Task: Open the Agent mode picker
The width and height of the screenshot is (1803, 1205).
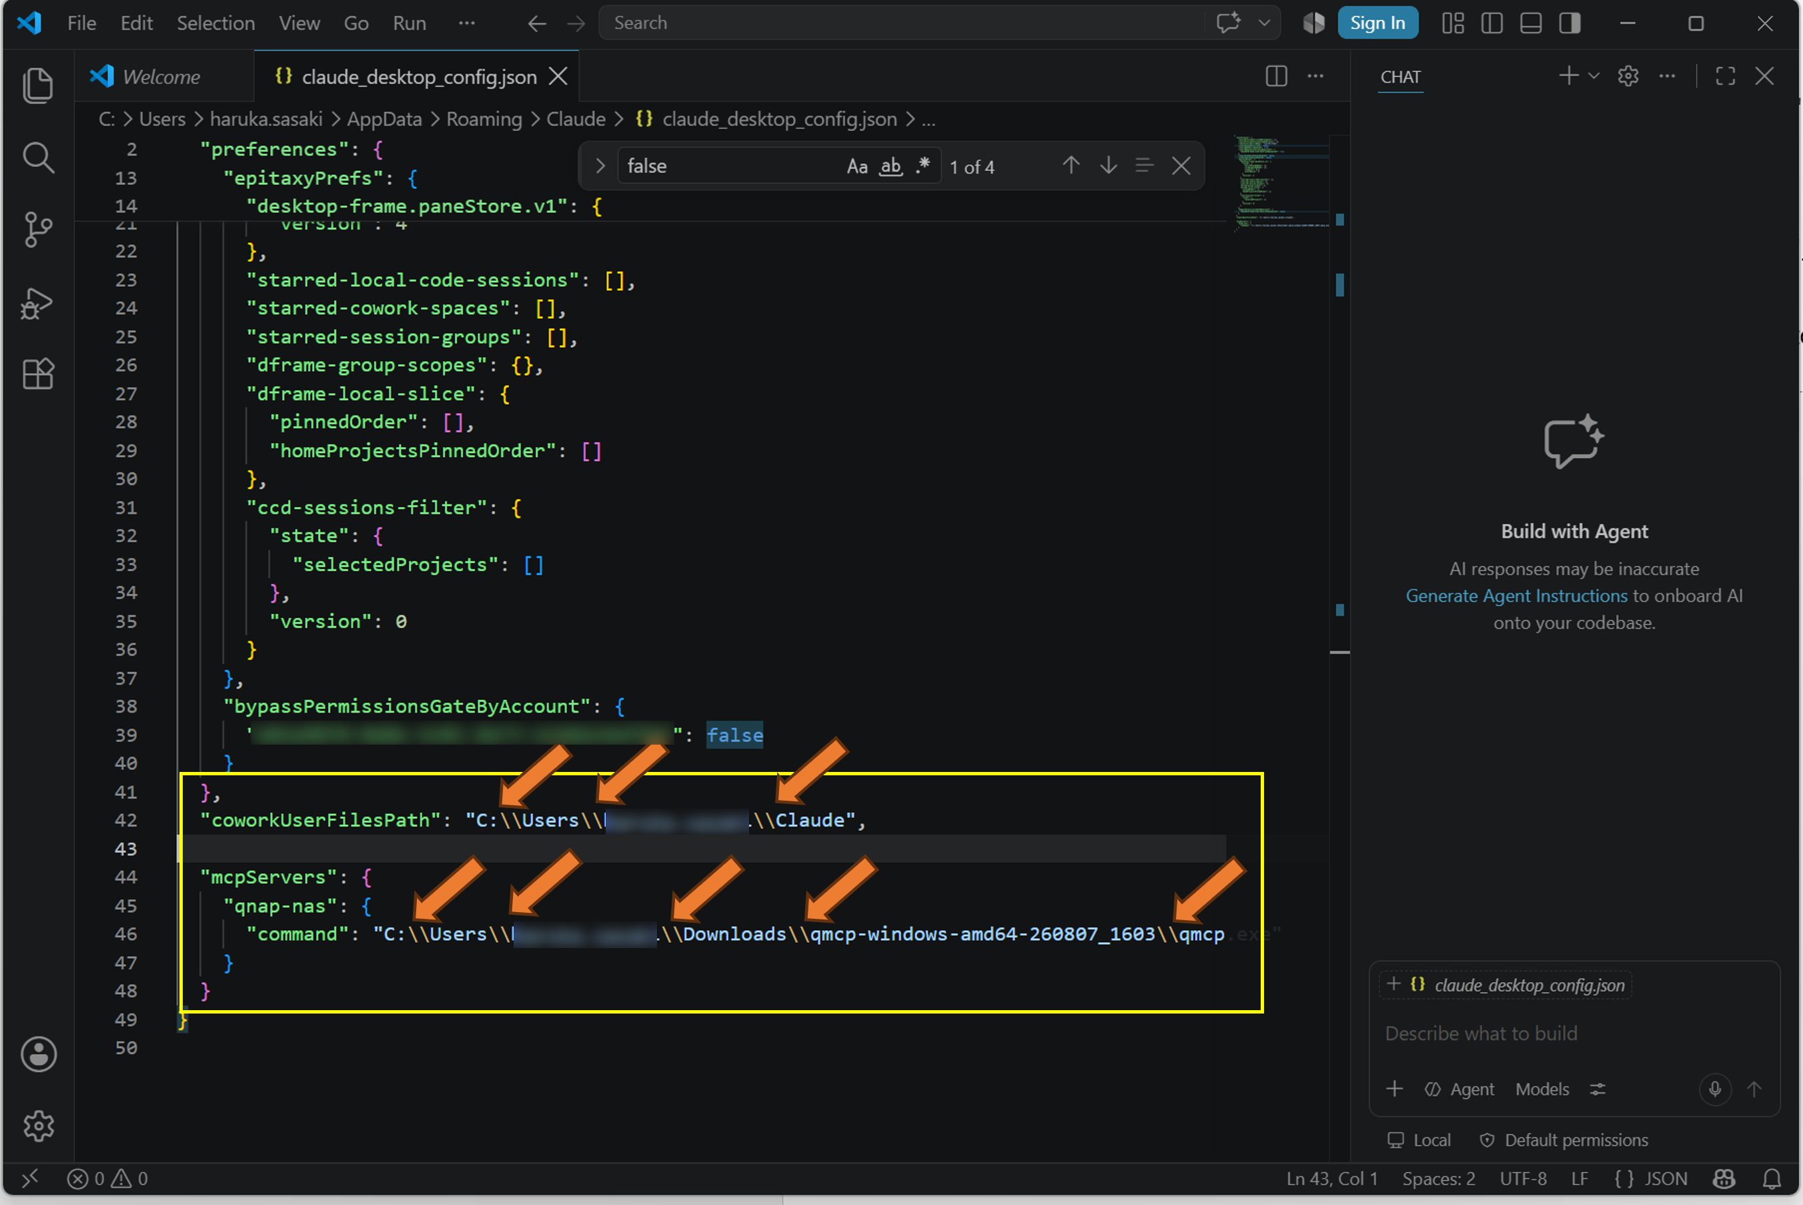Action: coord(1459,1089)
